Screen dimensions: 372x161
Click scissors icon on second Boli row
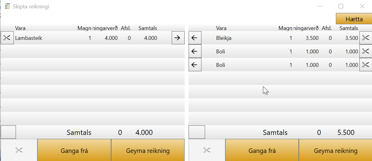click(365, 65)
